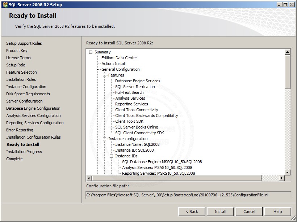Select the Installation Rules step

(x=21, y=79)
